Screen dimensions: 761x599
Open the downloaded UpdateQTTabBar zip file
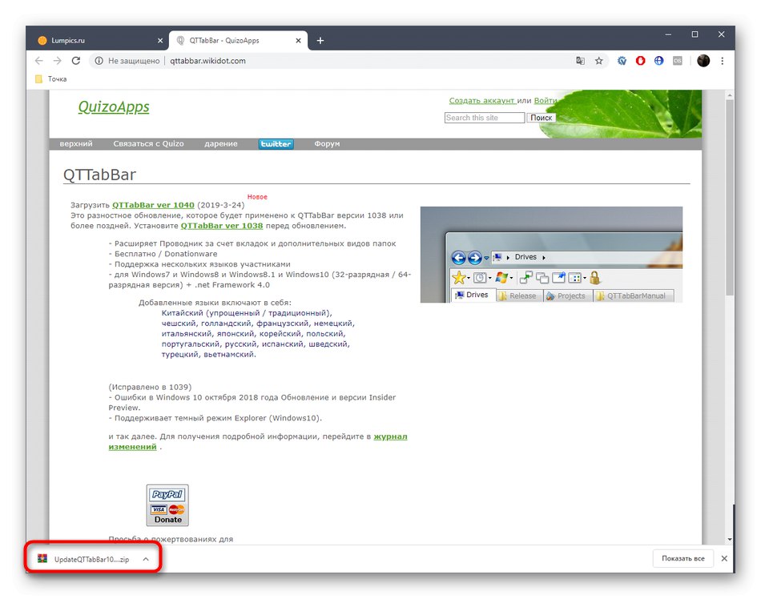point(83,559)
